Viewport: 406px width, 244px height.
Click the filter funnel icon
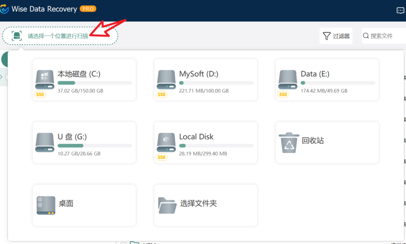click(327, 36)
